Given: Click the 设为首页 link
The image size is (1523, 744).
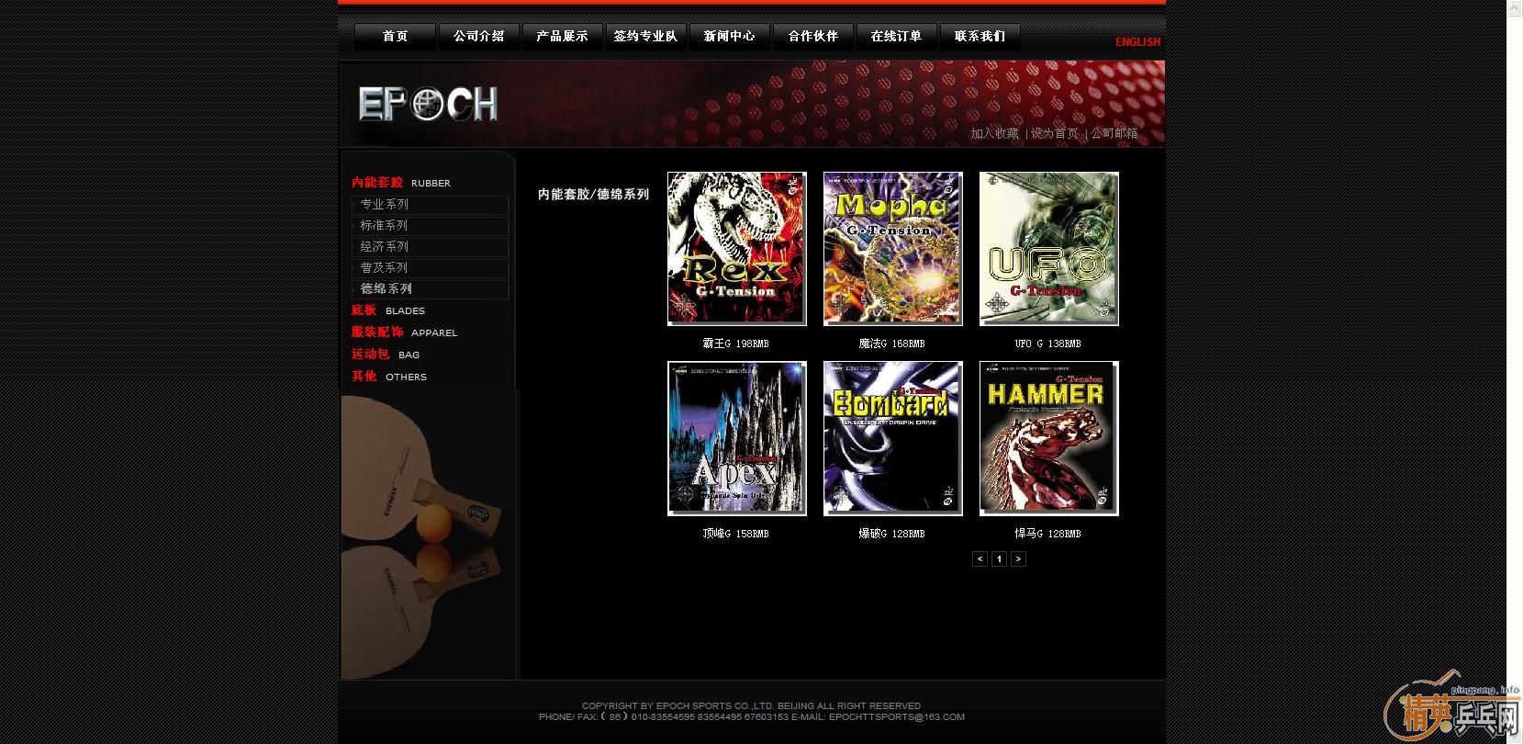Looking at the screenshot, I should click(1055, 133).
